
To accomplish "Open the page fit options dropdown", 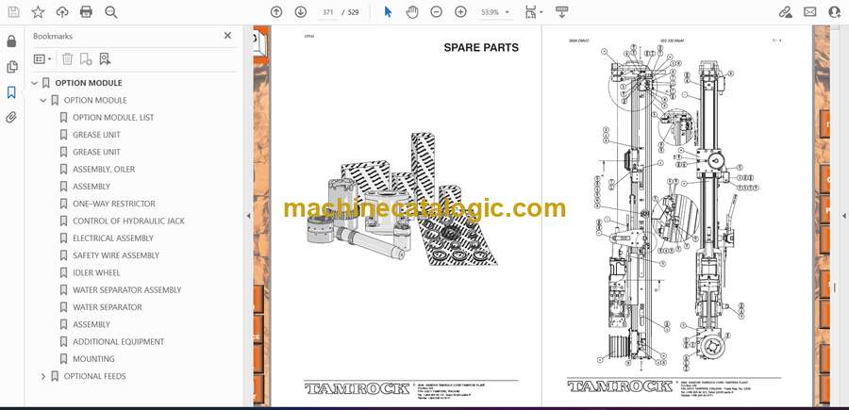I will click(534, 12).
